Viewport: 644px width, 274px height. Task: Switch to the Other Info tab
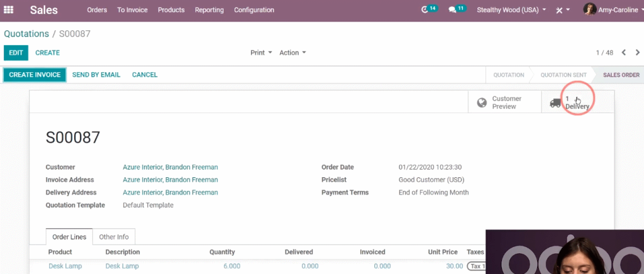point(114,237)
